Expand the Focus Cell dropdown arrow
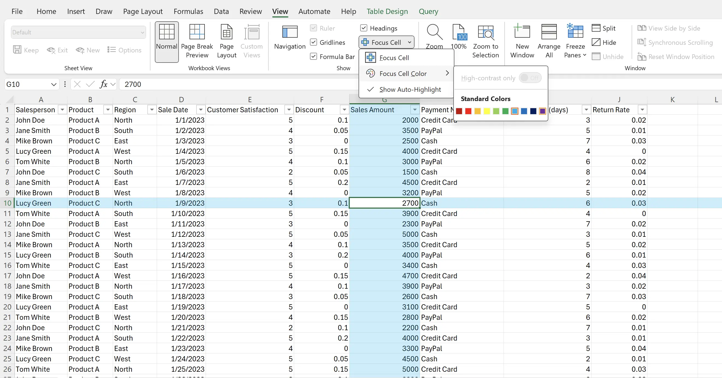 pyautogui.click(x=409, y=42)
